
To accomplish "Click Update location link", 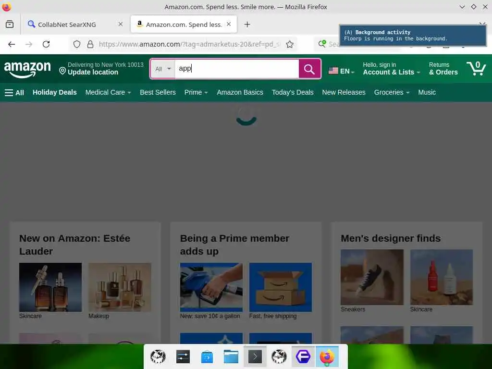I will [93, 72].
